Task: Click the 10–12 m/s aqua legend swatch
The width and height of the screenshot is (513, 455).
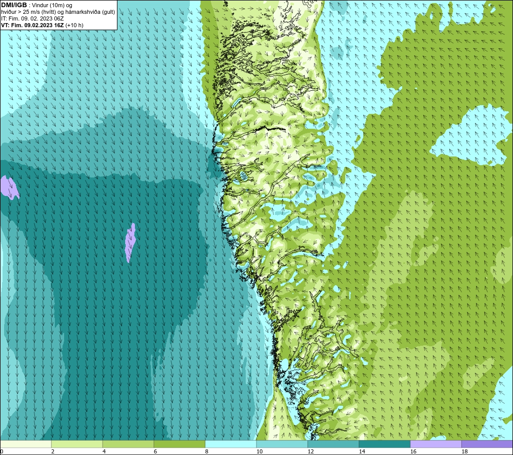Action: (282, 444)
